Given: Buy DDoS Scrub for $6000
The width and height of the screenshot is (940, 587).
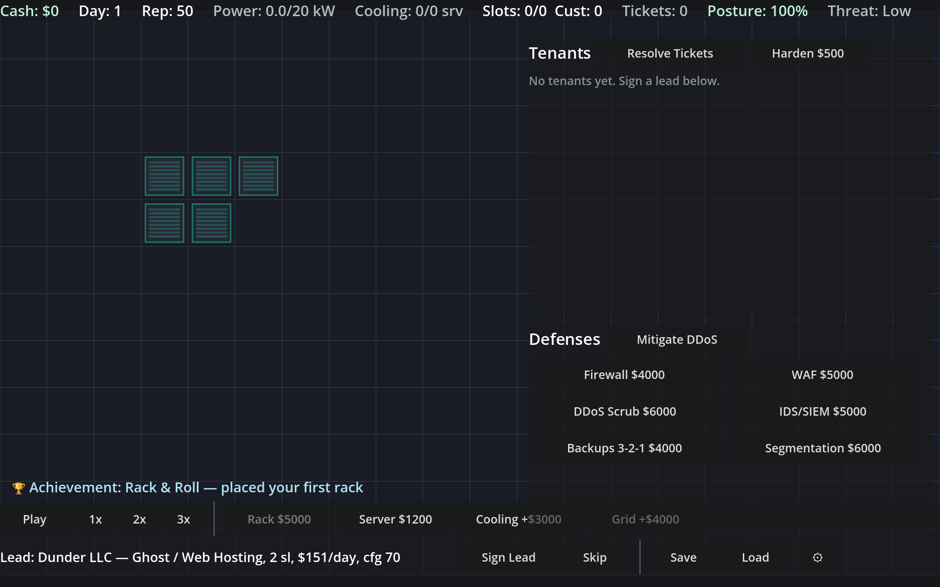Looking at the screenshot, I should [624, 411].
